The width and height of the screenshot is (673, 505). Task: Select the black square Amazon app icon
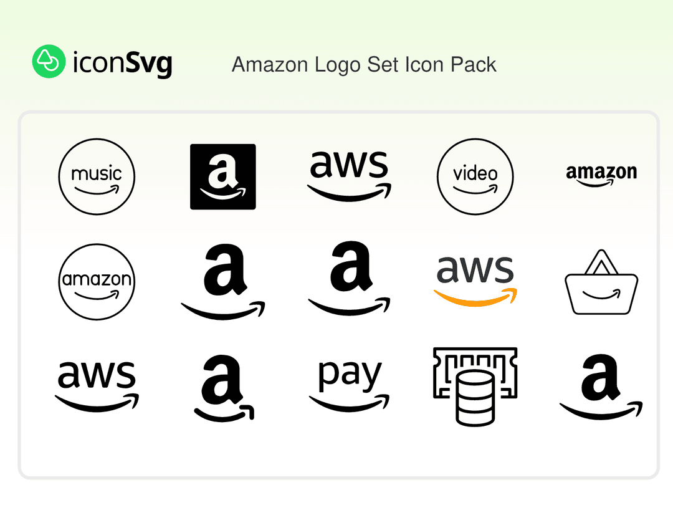(x=222, y=176)
